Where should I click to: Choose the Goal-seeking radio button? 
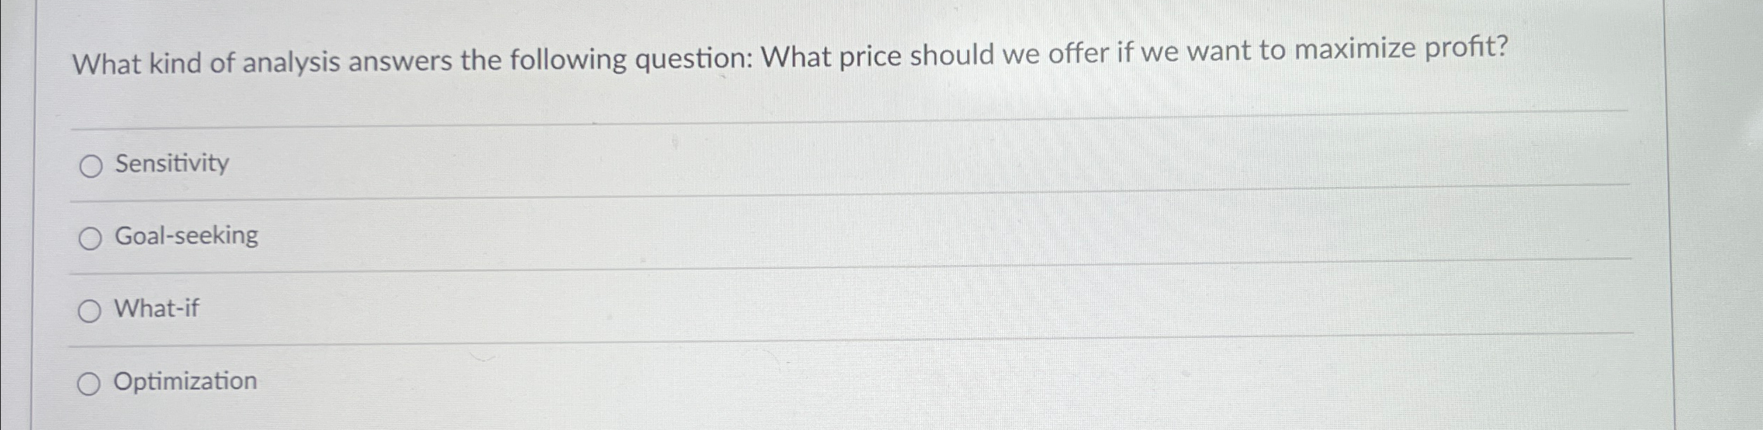90,239
